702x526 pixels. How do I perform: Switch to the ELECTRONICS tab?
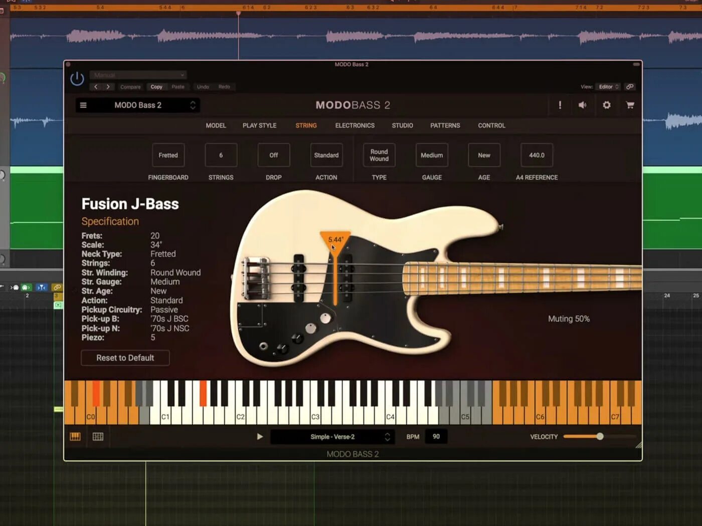tap(355, 125)
